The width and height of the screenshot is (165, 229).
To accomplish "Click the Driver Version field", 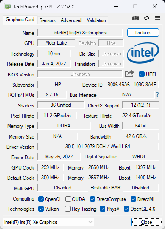I will coord(98,147).
